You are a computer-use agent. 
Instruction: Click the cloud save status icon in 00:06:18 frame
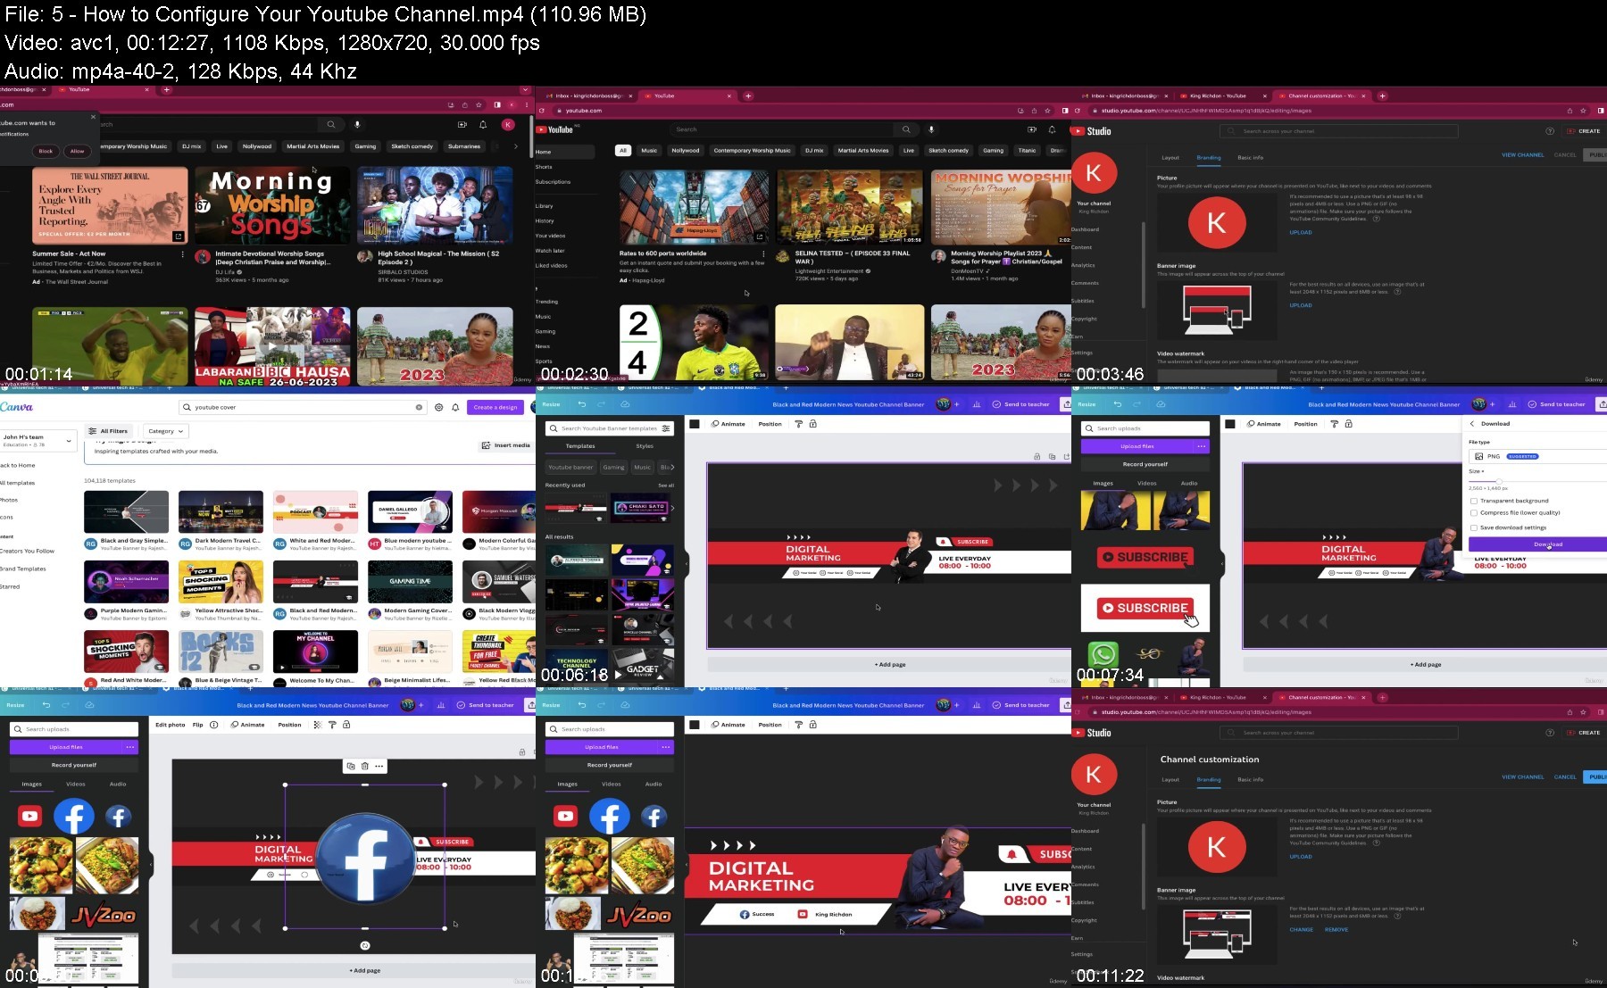pos(625,404)
